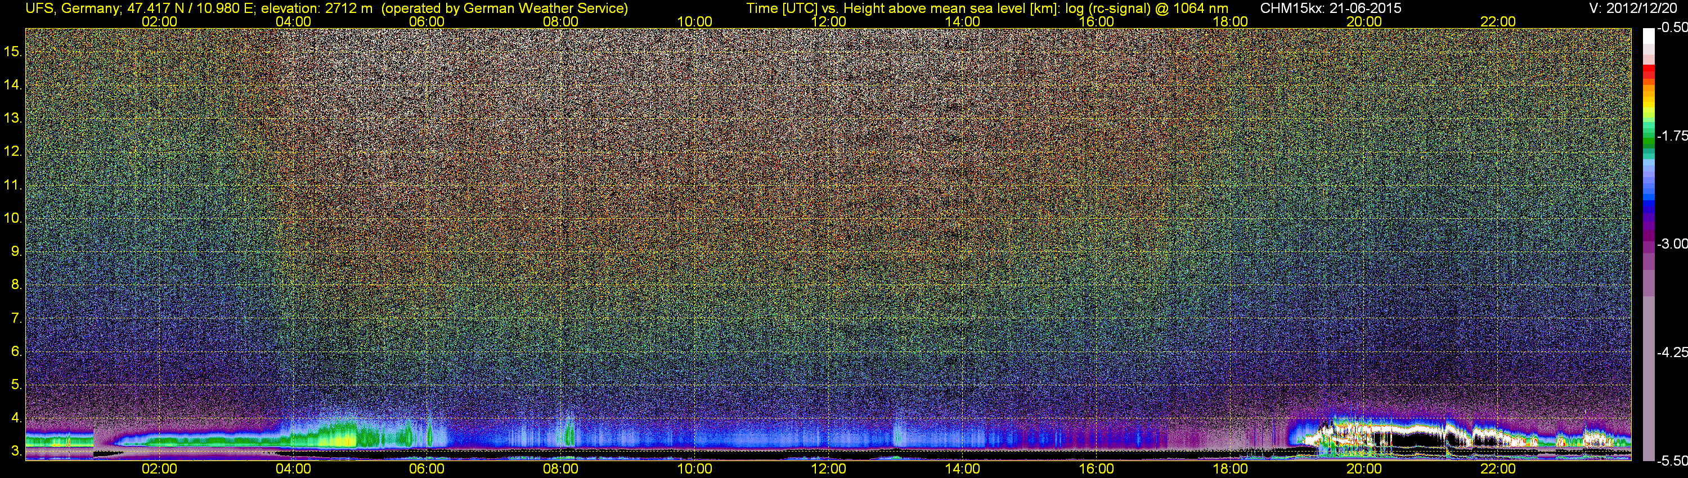Click the top axis time label 04:00
This screenshot has height=478, width=1688.
(293, 21)
